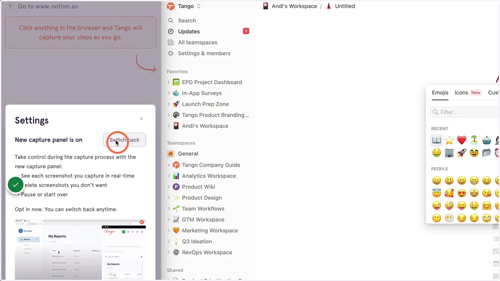
Task: Open the Tango workspace switcher
Action: tap(184, 6)
